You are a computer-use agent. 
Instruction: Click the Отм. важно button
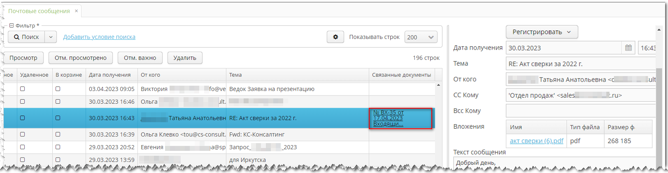[x=140, y=58]
